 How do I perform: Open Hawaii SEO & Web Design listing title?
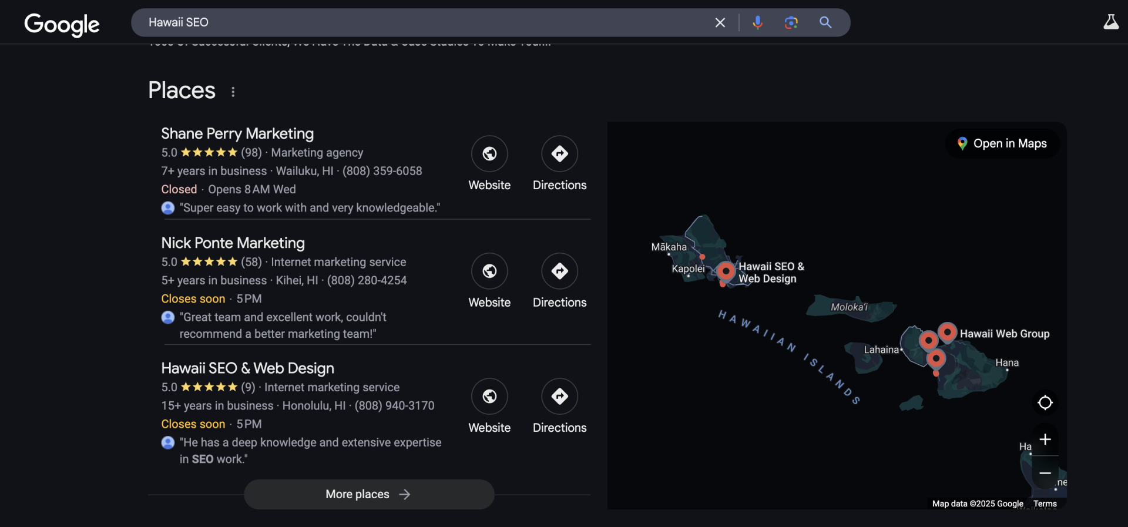(x=248, y=368)
